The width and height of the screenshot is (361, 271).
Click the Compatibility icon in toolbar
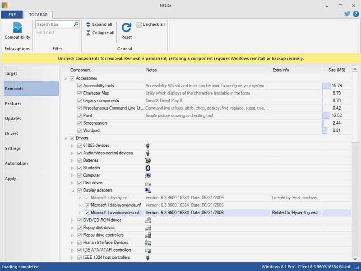(x=17, y=28)
